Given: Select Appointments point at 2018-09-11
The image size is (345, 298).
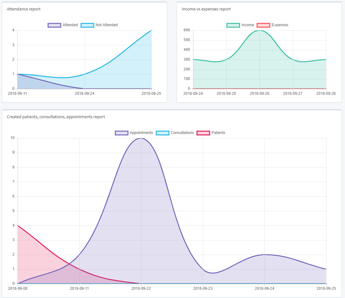Looking at the screenshot, I should [x=79, y=254].
